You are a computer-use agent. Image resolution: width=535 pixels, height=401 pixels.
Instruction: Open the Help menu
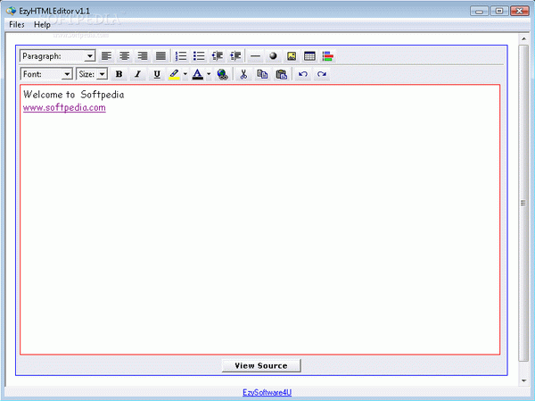[42, 25]
